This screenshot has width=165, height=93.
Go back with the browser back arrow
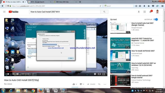[x=3, y=6]
